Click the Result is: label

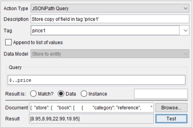click(16, 94)
